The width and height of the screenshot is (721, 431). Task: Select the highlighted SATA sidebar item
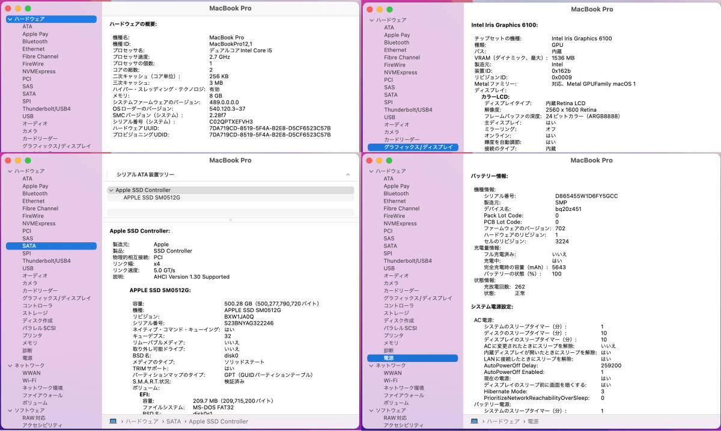[29, 246]
